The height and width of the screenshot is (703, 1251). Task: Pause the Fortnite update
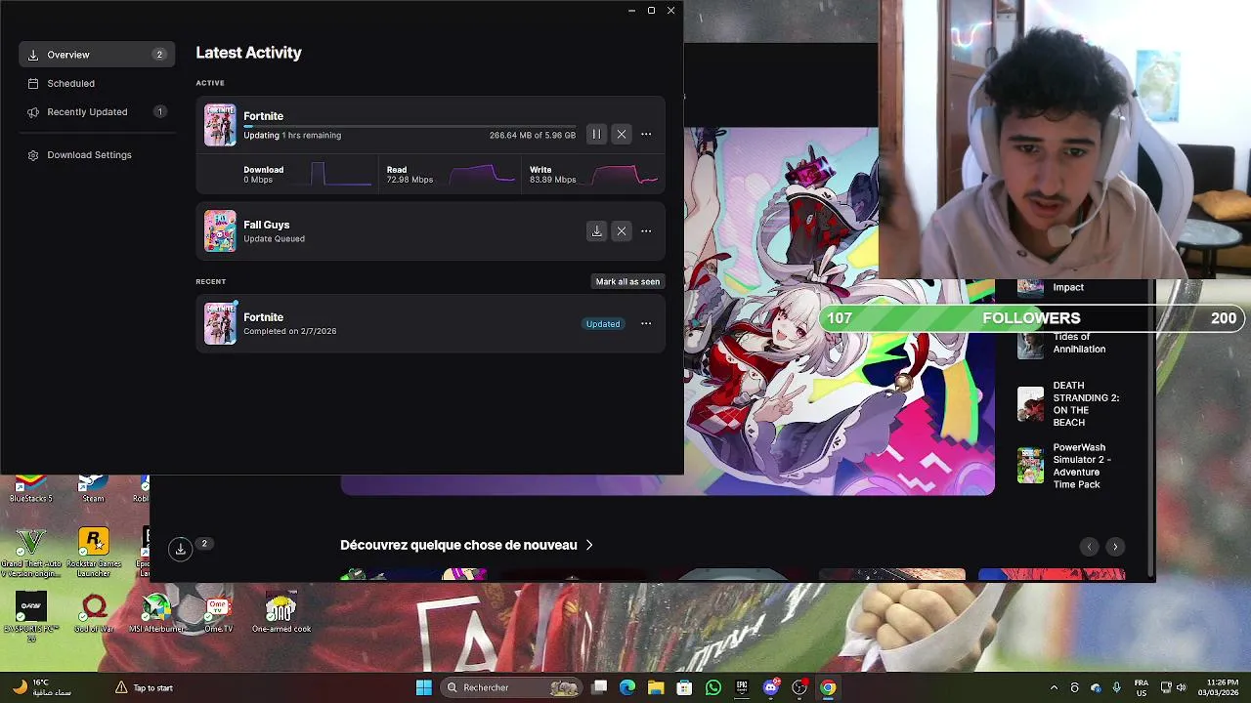coord(596,134)
